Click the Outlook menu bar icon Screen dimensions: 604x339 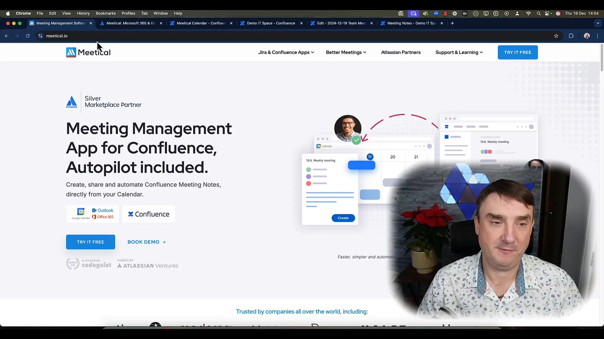[x=401, y=13]
